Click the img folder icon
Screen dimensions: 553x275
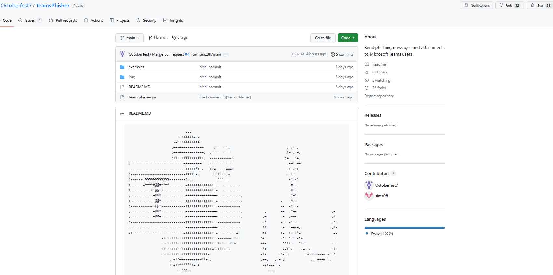[122, 77]
